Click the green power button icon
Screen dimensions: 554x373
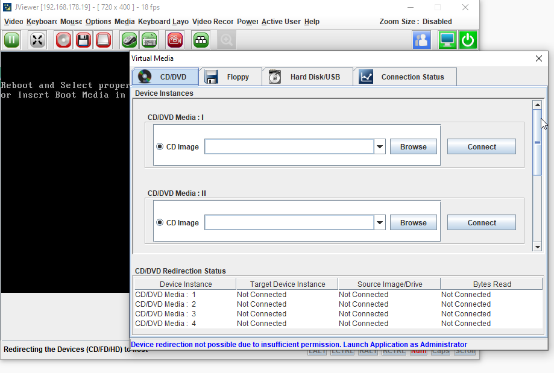click(x=468, y=40)
